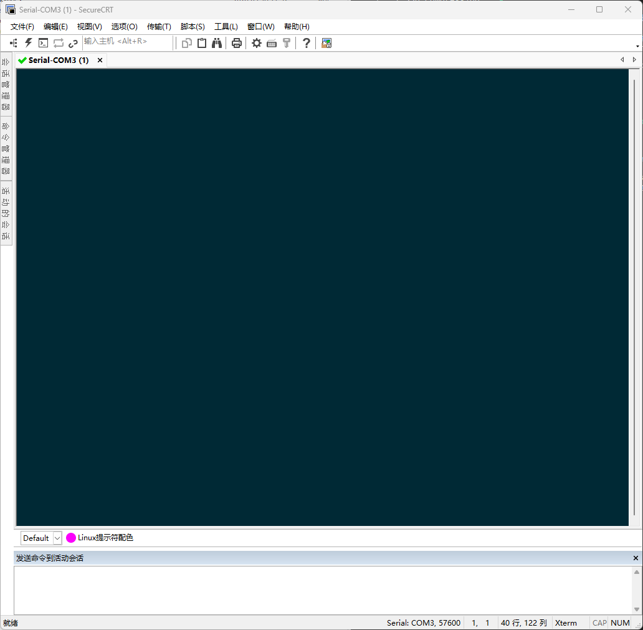
Task: Open the 窗口(W) menu
Action: (x=261, y=27)
